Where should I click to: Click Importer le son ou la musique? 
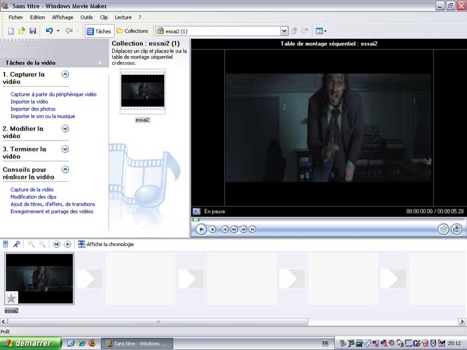(43, 117)
